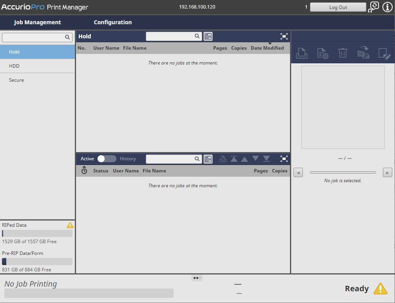Click the job settings gear icon
Screen dimensions: 395x303
pos(323,53)
